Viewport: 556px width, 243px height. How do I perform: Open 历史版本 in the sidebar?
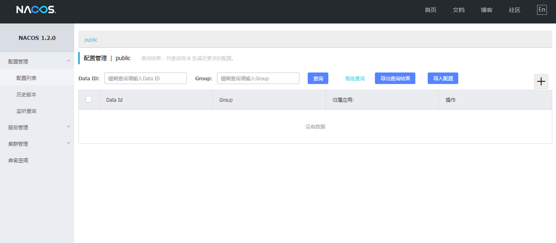(x=26, y=94)
